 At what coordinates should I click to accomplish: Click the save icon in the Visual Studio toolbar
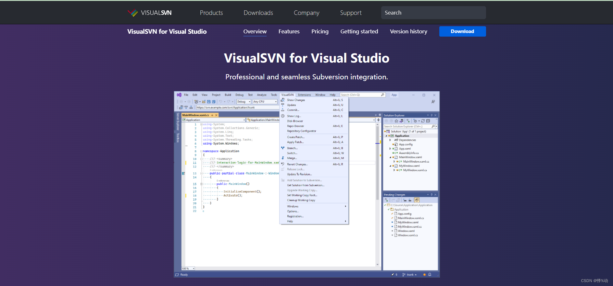pyautogui.click(x=209, y=102)
